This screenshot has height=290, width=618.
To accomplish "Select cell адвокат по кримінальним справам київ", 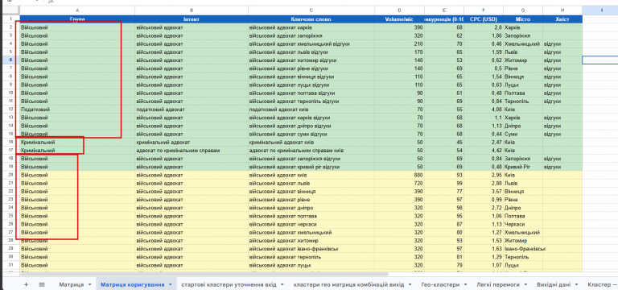I will click(x=311, y=151).
